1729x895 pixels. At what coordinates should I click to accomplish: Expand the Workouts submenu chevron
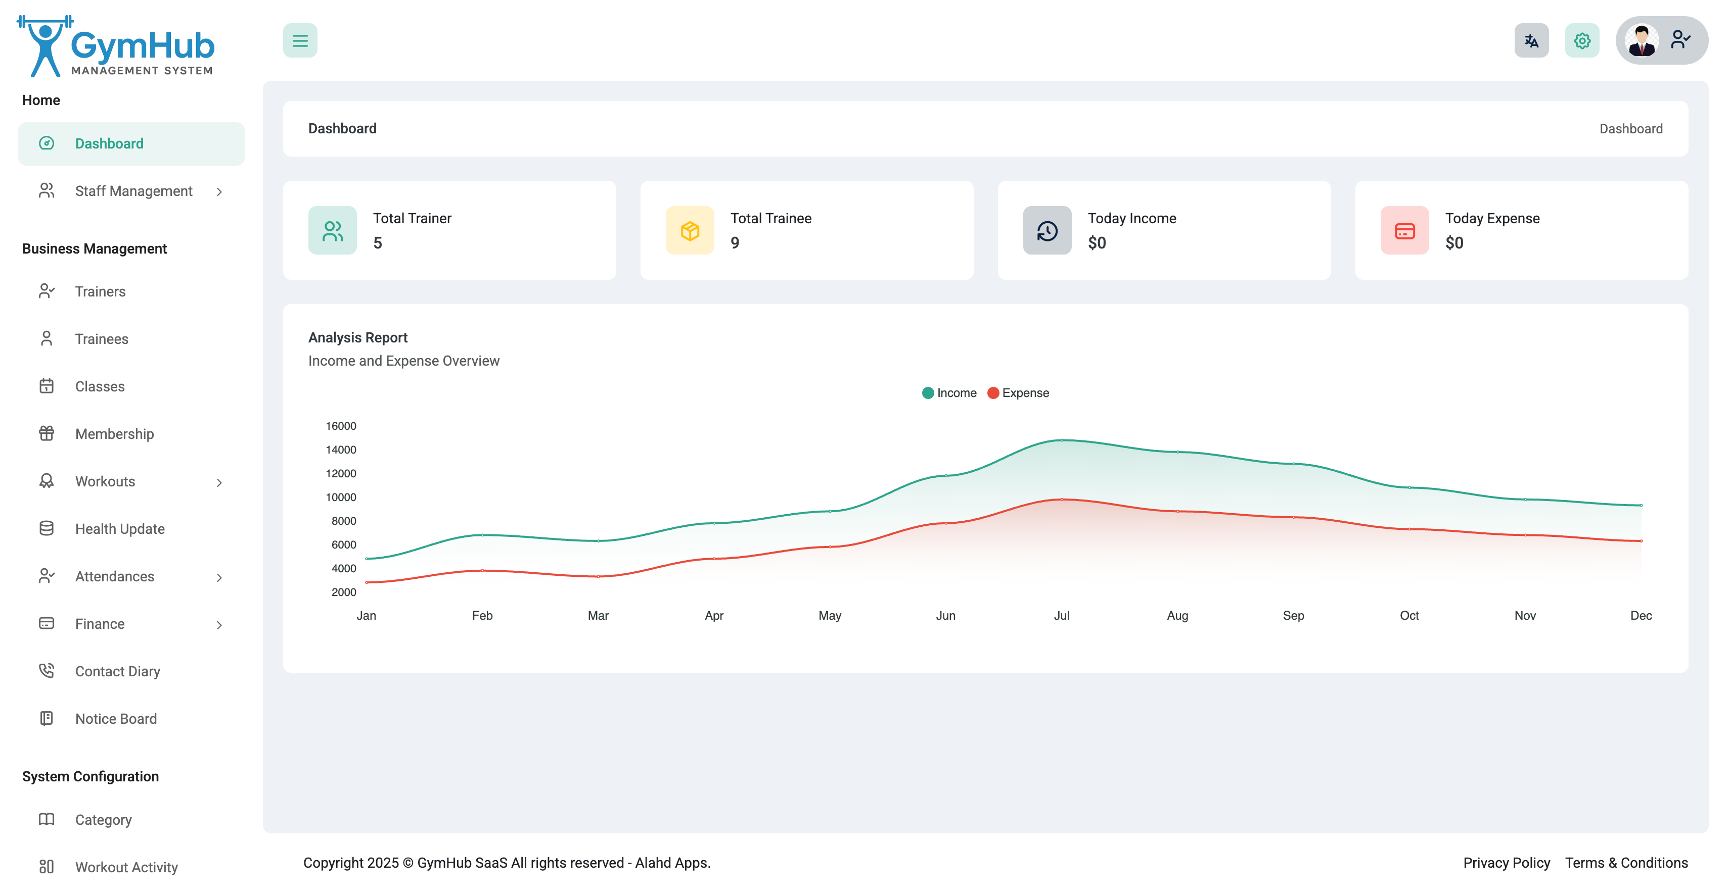[219, 482]
